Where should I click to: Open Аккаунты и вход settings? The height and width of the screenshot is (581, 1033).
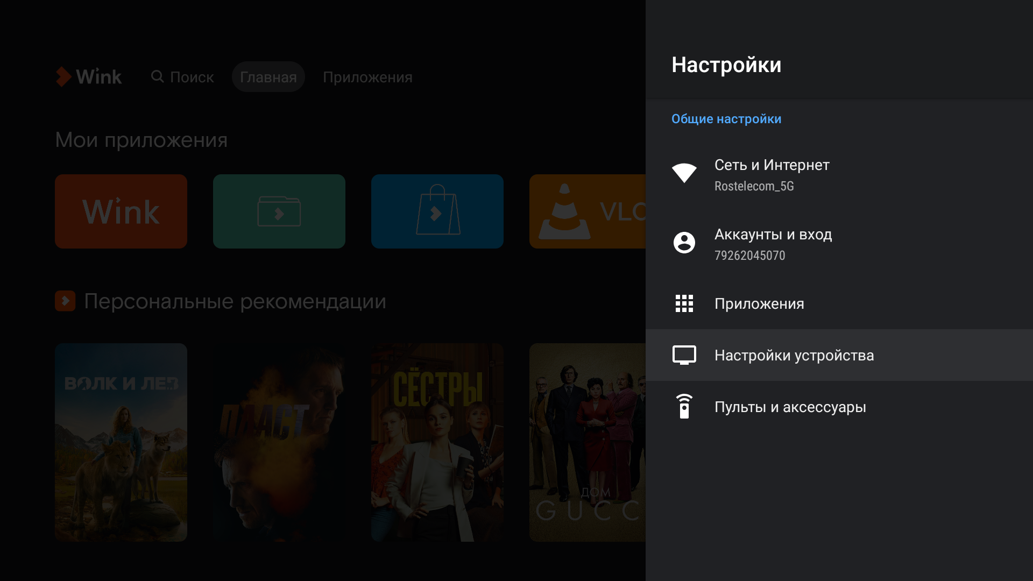[773, 235]
